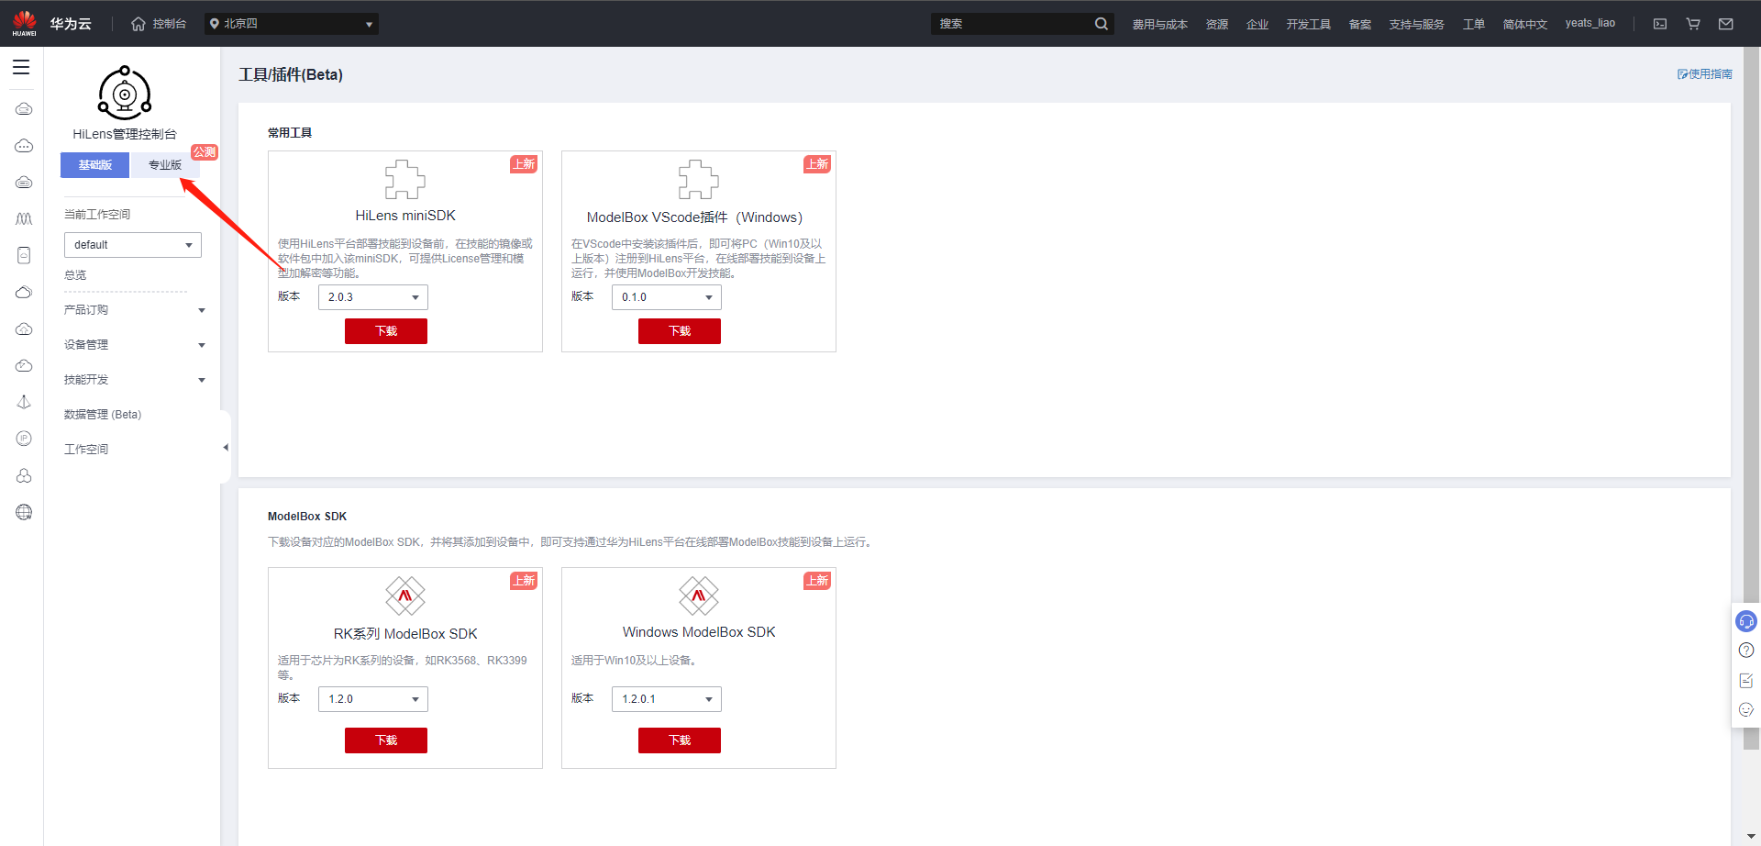Click the Huawei Cloud logo
This screenshot has height=846, width=1761.
pos(25,23)
